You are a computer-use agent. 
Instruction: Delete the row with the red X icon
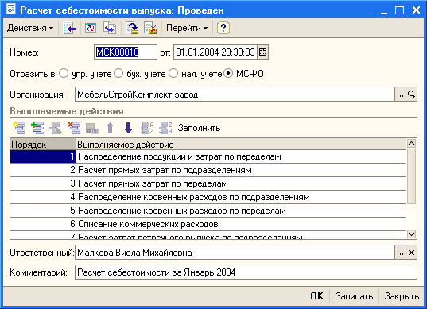[74, 128]
